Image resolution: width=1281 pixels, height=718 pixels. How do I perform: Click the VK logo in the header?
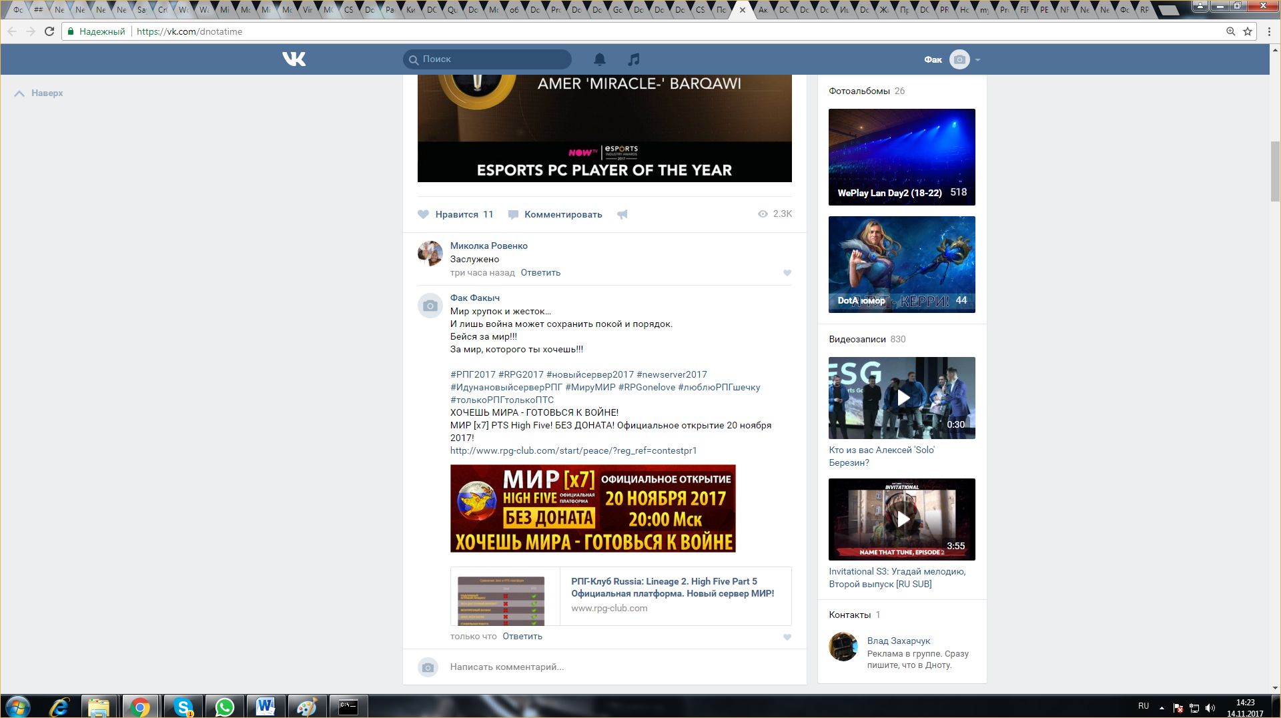coord(294,59)
